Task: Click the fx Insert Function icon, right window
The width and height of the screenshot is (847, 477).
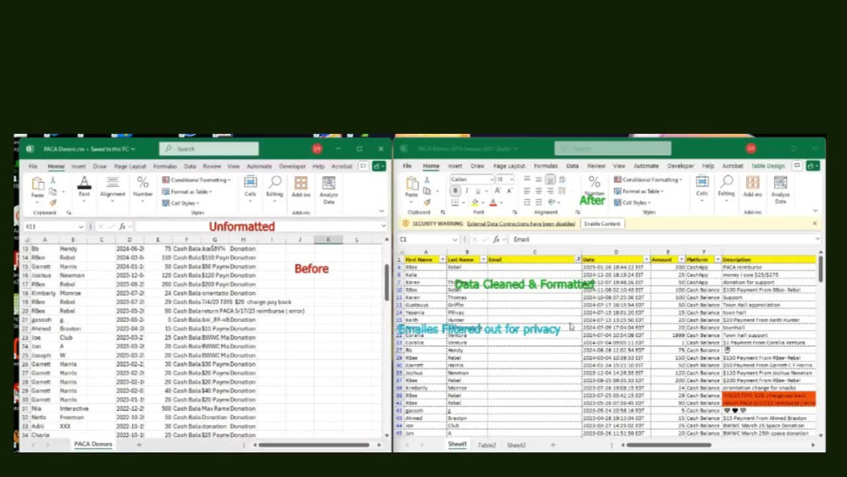Action: 495,239
